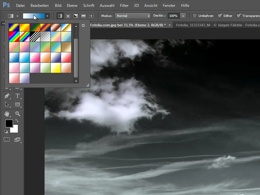Change the screen mode

click(18, 140)
